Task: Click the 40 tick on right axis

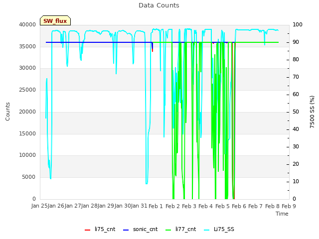Action: [x=296, y=129]
